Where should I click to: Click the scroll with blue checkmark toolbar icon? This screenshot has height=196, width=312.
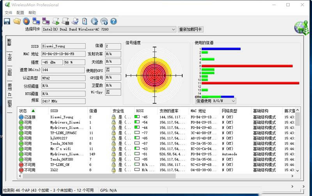tap(75, 21)
